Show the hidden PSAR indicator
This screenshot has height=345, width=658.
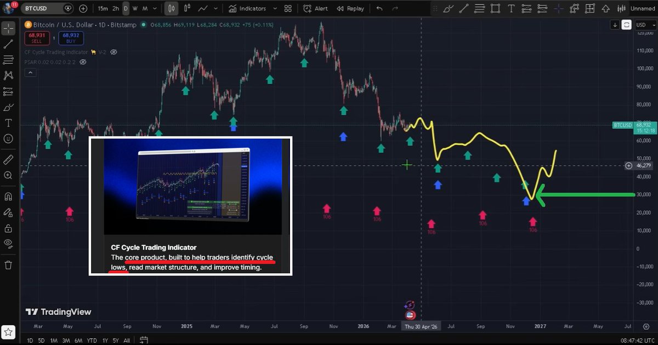83,62
